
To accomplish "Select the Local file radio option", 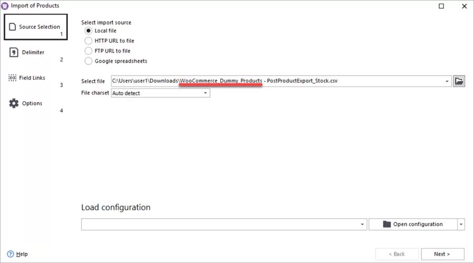I will click(x=88, y=31).
